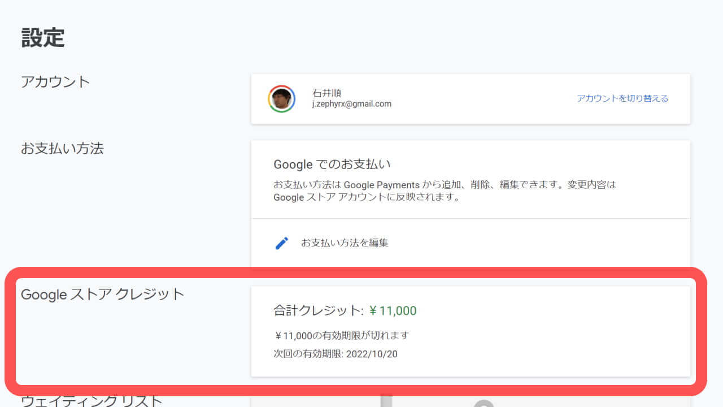Click the expiration date 2022/10/20
The width and height of the screenshot is (723, 407).
pos(374,354)
